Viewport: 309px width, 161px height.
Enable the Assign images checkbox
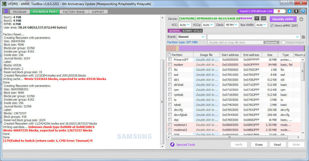point(283,42)
